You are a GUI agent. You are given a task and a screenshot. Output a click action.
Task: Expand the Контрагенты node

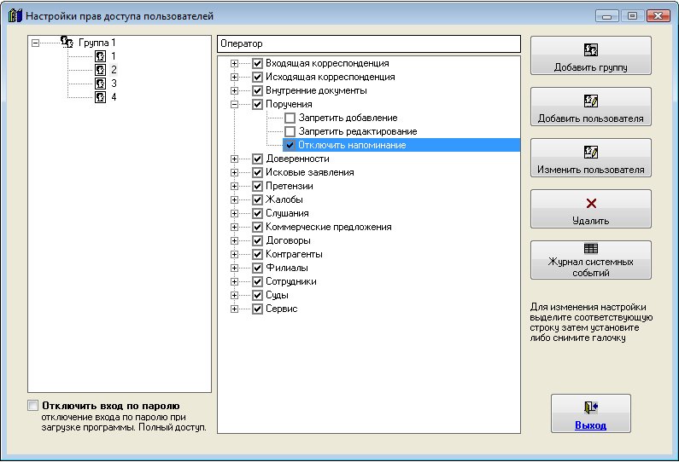234,255
